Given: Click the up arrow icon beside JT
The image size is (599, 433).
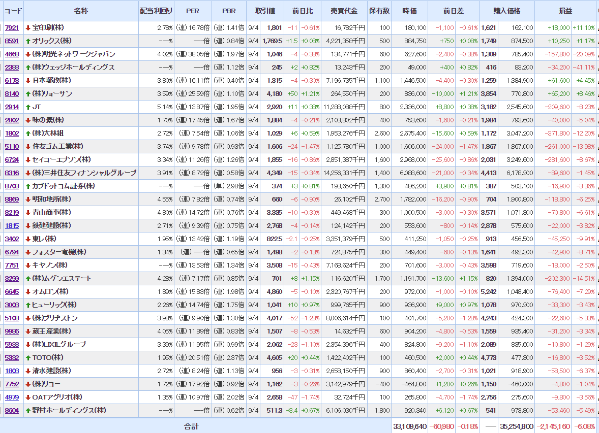Looking at the screenshot, I should (28, 107).
